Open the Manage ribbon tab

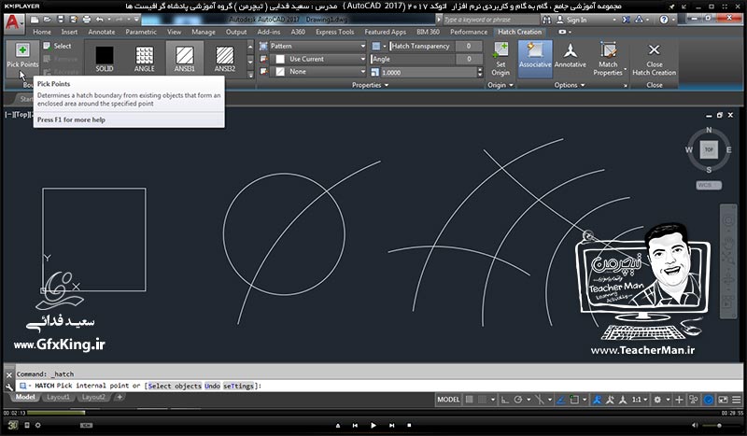(204, 32)
